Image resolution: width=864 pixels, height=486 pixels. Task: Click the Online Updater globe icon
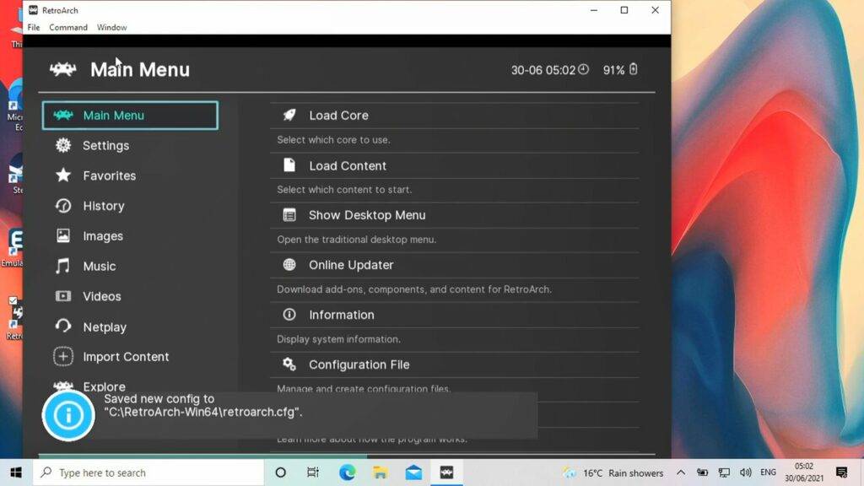tap(289, 264)
